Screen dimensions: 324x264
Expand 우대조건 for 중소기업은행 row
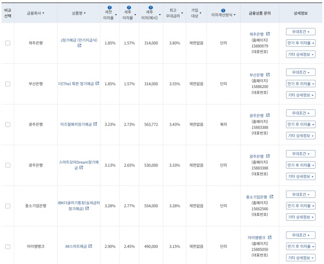(301, 195)
